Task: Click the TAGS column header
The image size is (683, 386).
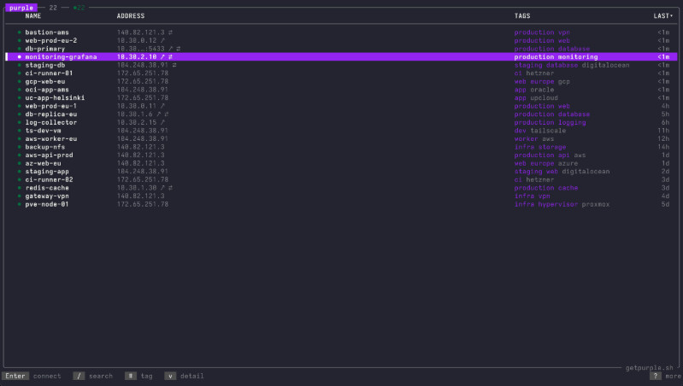Action: click(522, 15)
